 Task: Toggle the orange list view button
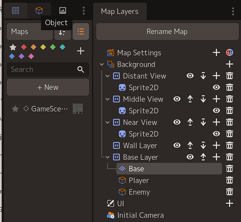[x=80, y=32]
